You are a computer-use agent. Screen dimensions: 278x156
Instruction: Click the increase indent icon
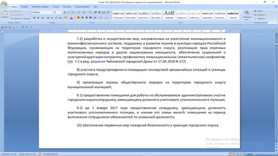coord(99,13)
